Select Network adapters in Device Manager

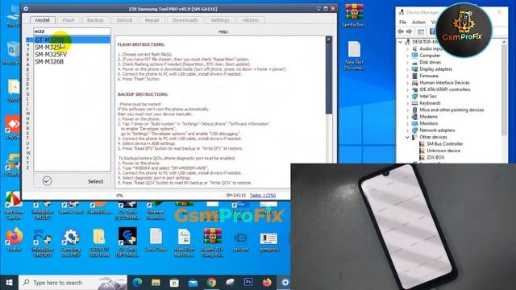[x=437, y=130]
